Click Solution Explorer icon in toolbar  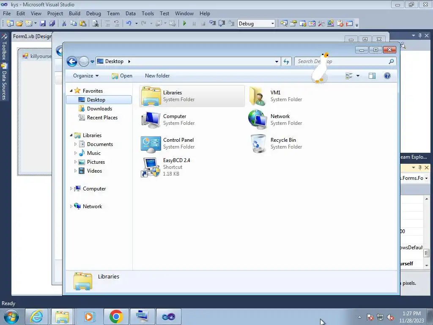click(x=284, y=24)
